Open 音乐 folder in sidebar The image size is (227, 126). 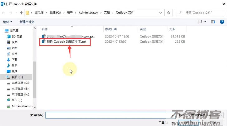(14, 65)
